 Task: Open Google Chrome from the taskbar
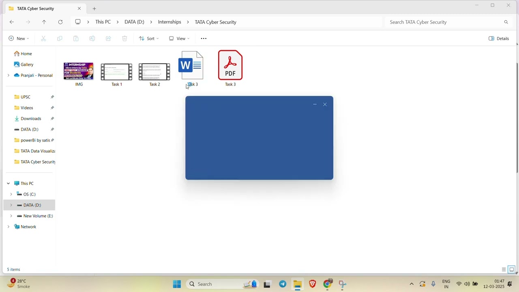tap(328, 284)
